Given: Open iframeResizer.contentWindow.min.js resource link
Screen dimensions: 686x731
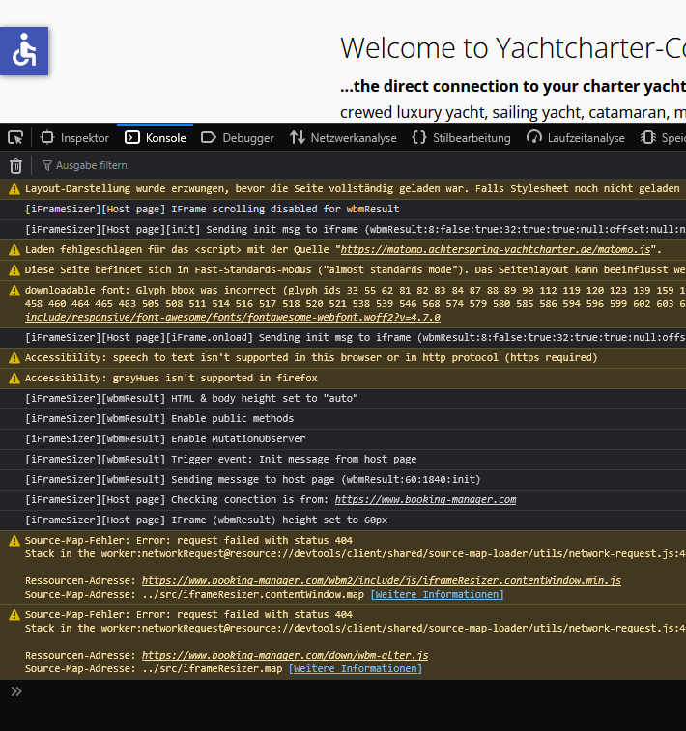Looking at the screenshot, I should [x=381, y=580].
